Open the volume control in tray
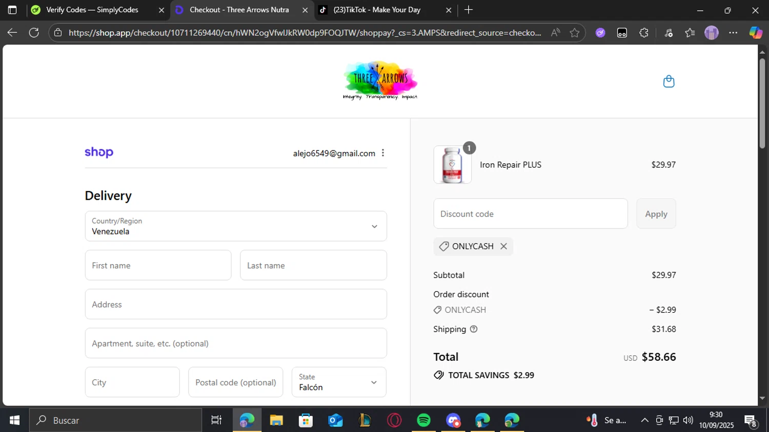Viewport: 769px width, 432px height. click(x=688, y=420)
